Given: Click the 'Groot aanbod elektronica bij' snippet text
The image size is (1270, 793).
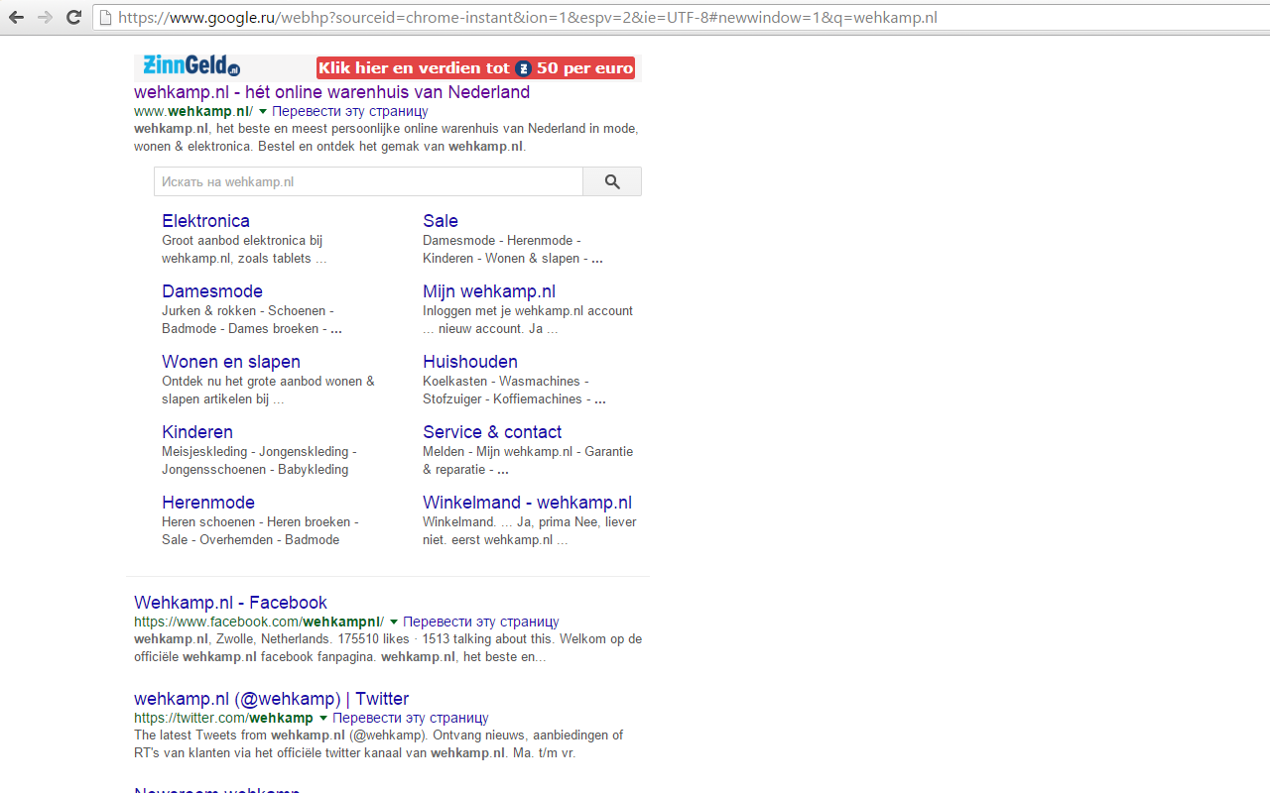Looking at the screenshot, I should pos(242,240).
